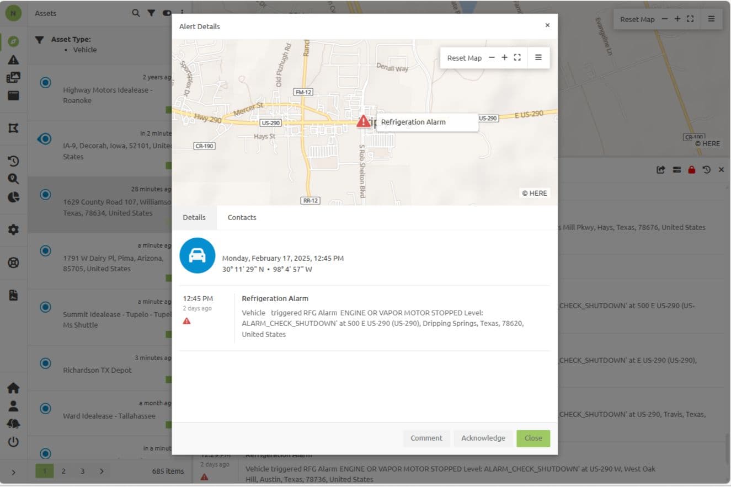Zoom in on the Alert Details map
The height and width of the screenshot is (487, 731).
504,58
